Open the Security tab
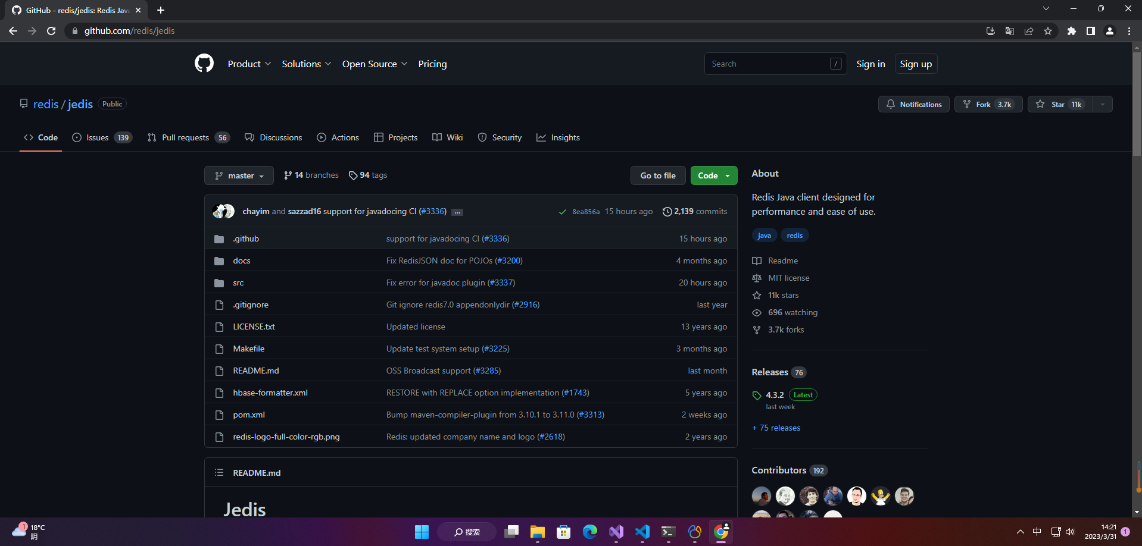Image resolution: width=1142 pixels, height=546 pixels. point(500,137)
